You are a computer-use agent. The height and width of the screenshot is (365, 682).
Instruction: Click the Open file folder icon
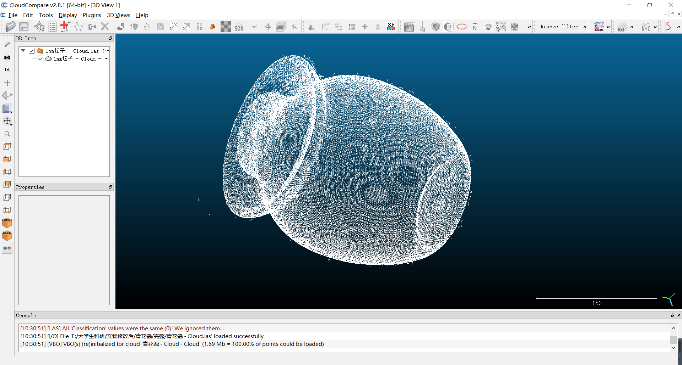(11, 27)
